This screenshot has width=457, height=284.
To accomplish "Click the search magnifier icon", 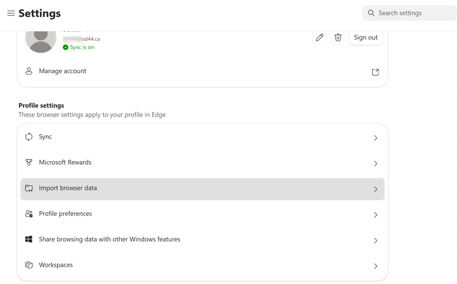I will pos(371,13).
